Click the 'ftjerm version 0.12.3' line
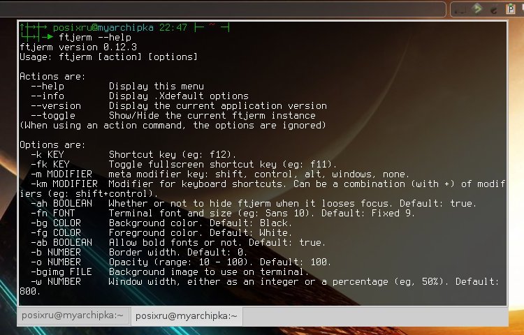Screen dimensions: 524x335 coord(78,47)
